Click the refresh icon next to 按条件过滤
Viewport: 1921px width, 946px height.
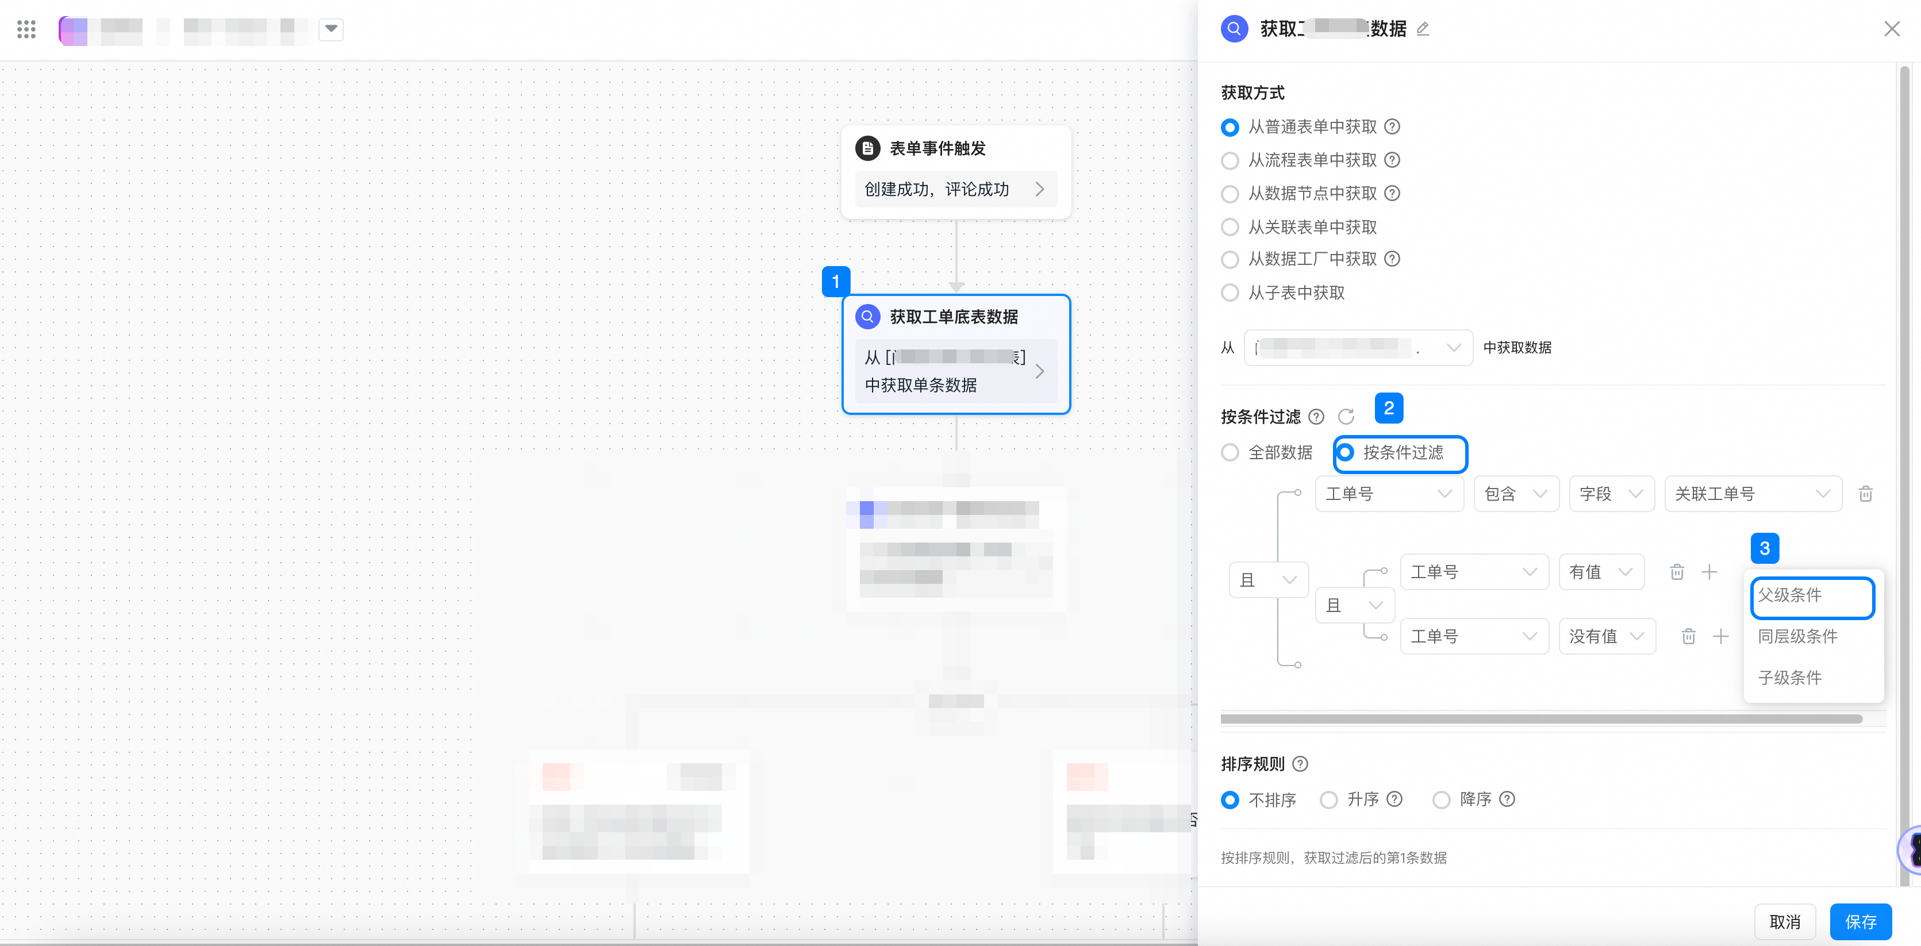[x=1346, y=417]
